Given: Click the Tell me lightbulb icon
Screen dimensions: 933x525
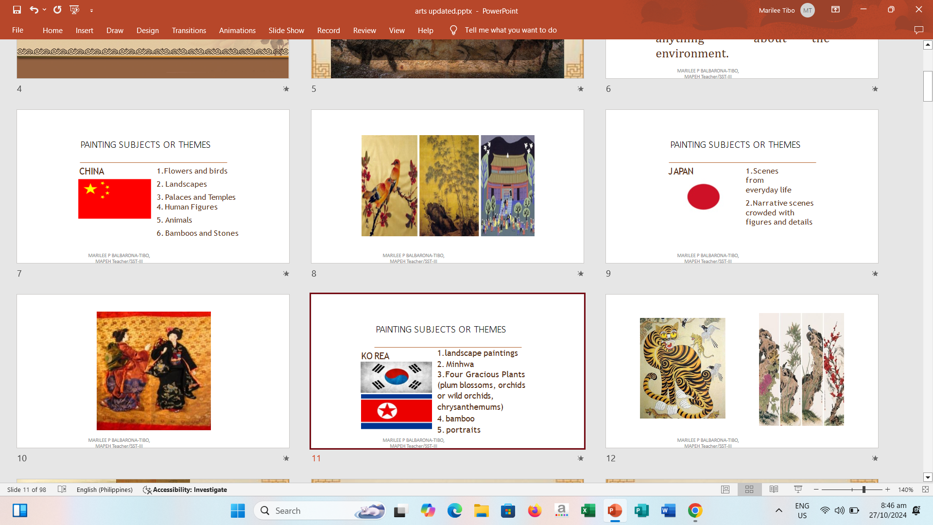Looking at the screenshot, I should pyautogui.click(x=453, y=30).
